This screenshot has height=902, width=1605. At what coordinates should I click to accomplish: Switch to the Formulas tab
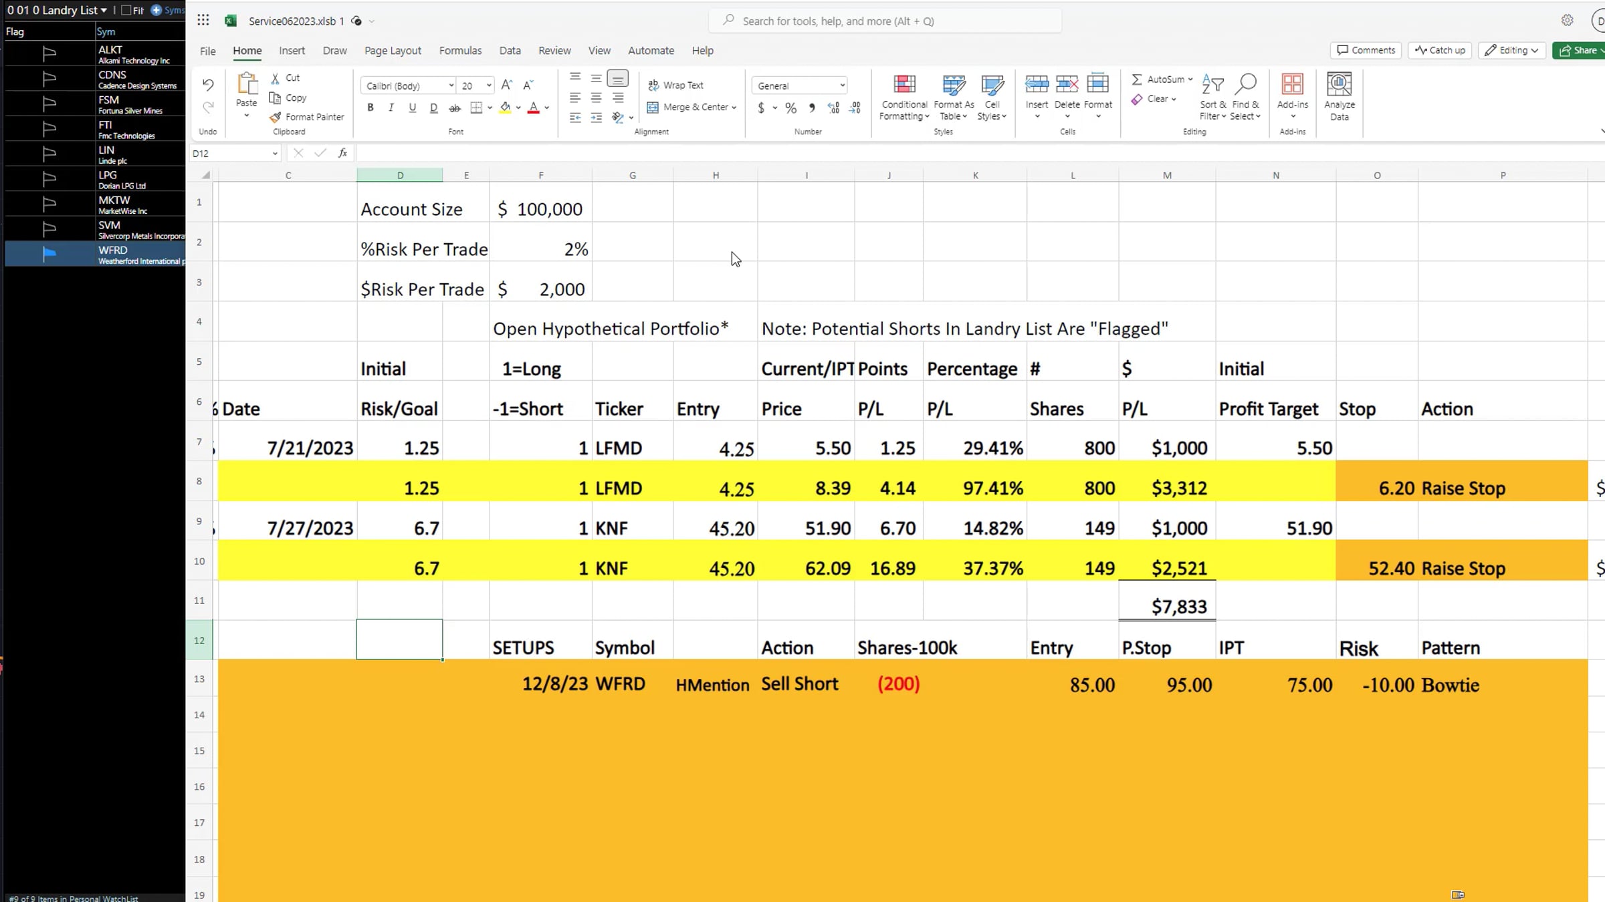[460, 50]
